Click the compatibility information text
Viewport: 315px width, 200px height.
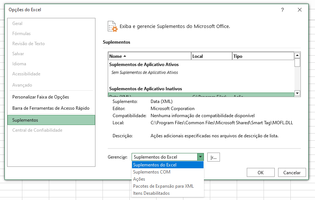point(202,116)
